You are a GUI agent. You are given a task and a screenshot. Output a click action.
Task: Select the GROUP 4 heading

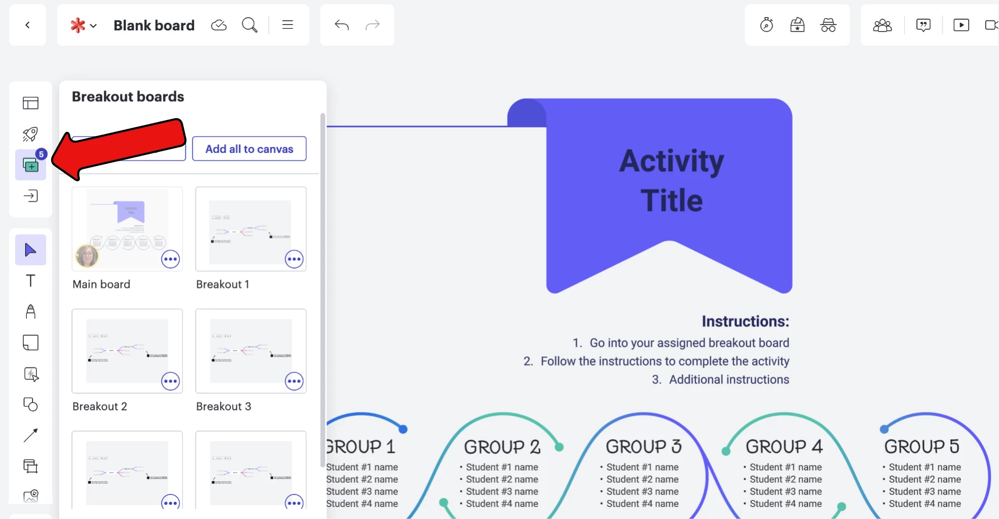pos(784,447)
